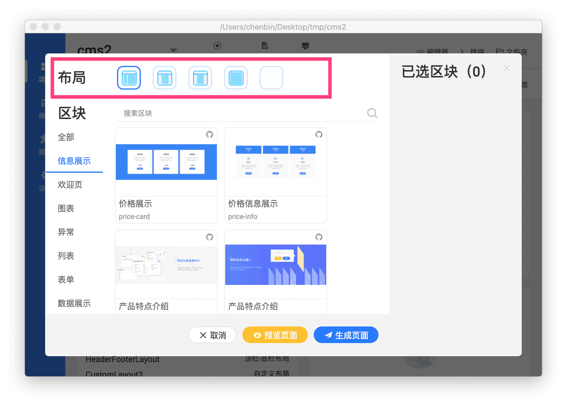567x406 pixels.
Task: Select the header with centered content layout
Action: tap(200, 78)
